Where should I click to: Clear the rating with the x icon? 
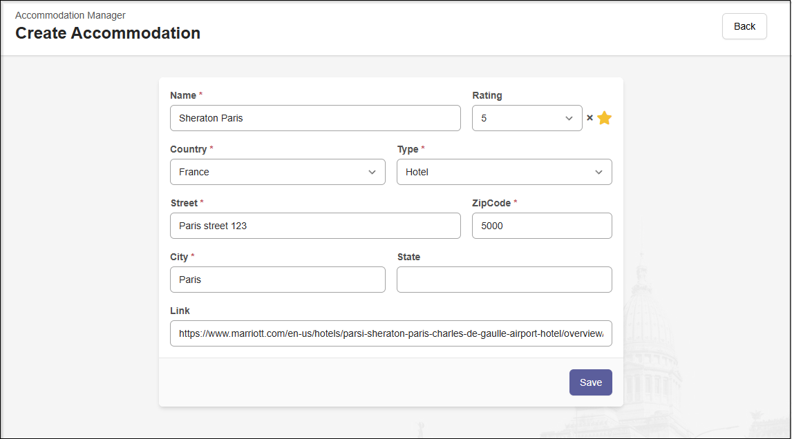pyautogui.click(x=590, y=118)
